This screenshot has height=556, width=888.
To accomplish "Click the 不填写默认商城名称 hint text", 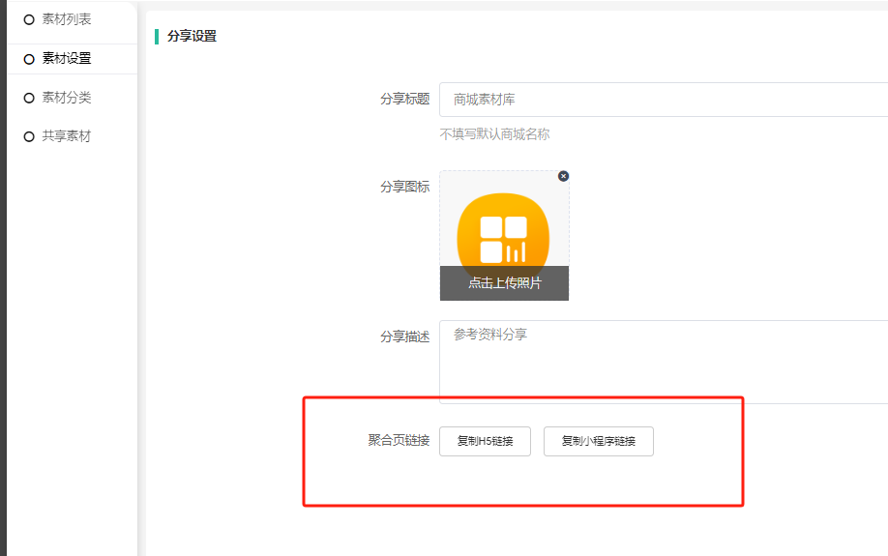I will (x=494, y=134).
